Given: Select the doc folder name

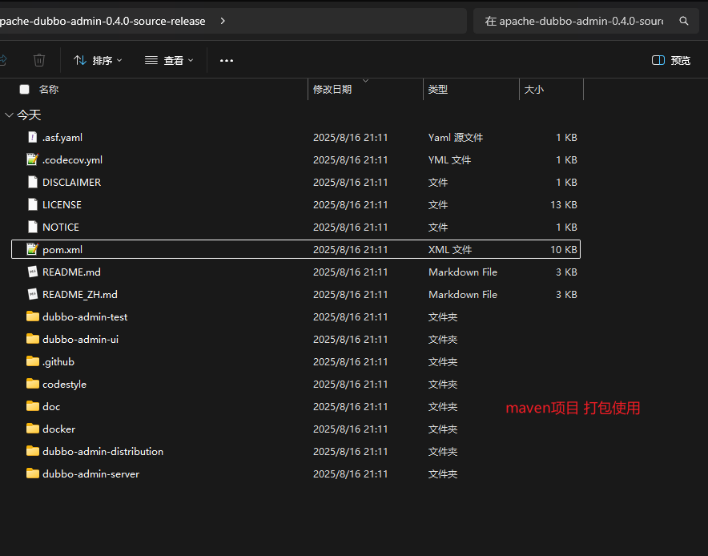Looking at the screenshot, I should (x=51, y=406).
